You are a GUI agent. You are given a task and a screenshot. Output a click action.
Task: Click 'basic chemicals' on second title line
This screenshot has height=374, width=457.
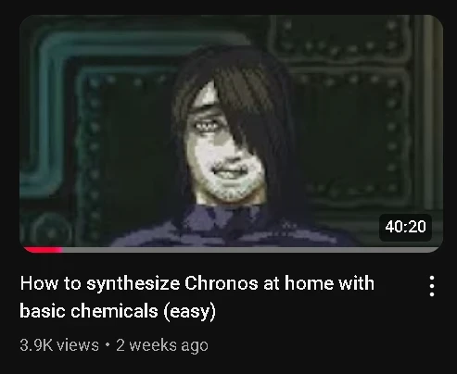[89, 311]
